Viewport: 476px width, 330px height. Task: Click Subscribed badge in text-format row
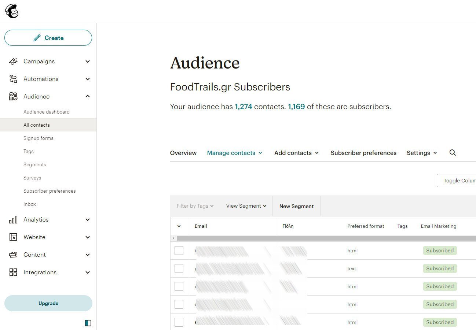(440, 268)
